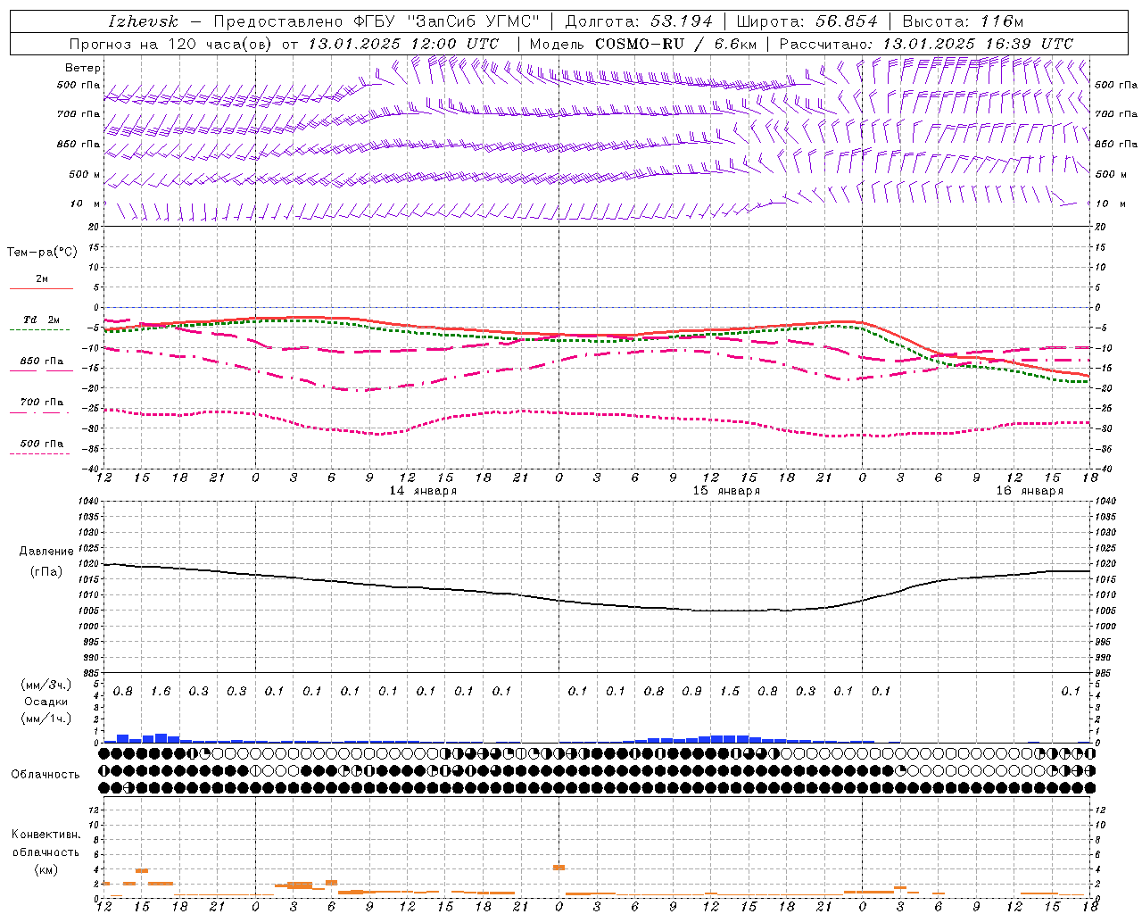This screenshot has height=914, width=1142.
Task: Click the (км) unit under convective cloudiness
Action: (46, 869)
